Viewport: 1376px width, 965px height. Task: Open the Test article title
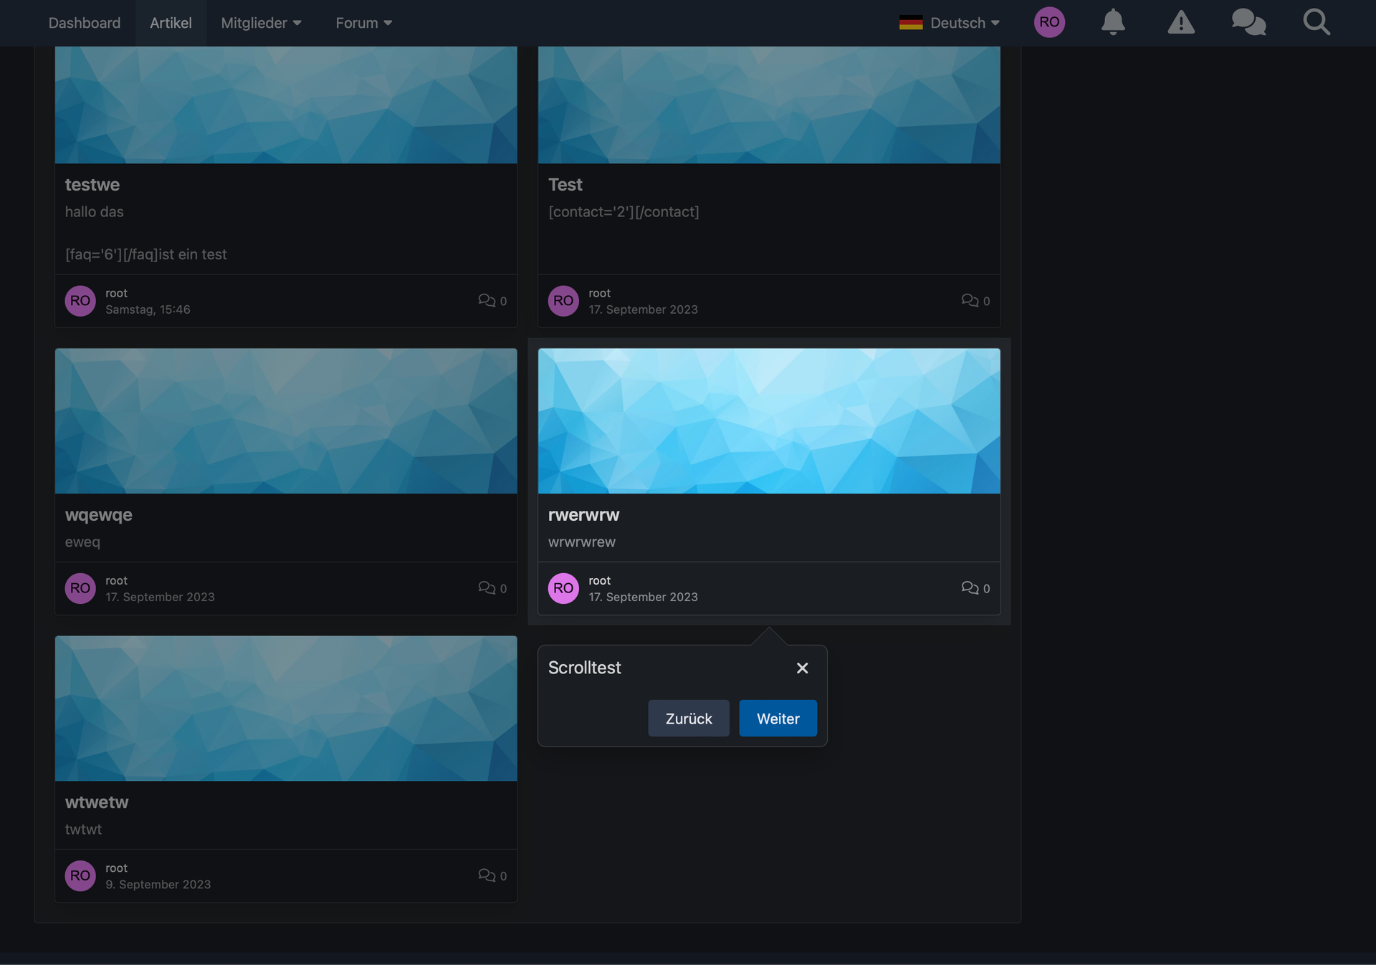click(565, 185)
